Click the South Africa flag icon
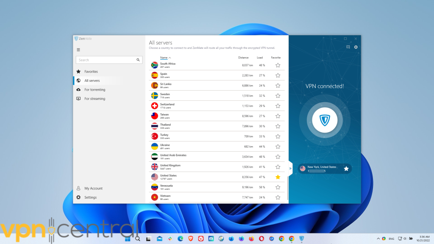The width and height of the screenshot is (434, 244). pos(154,65)
